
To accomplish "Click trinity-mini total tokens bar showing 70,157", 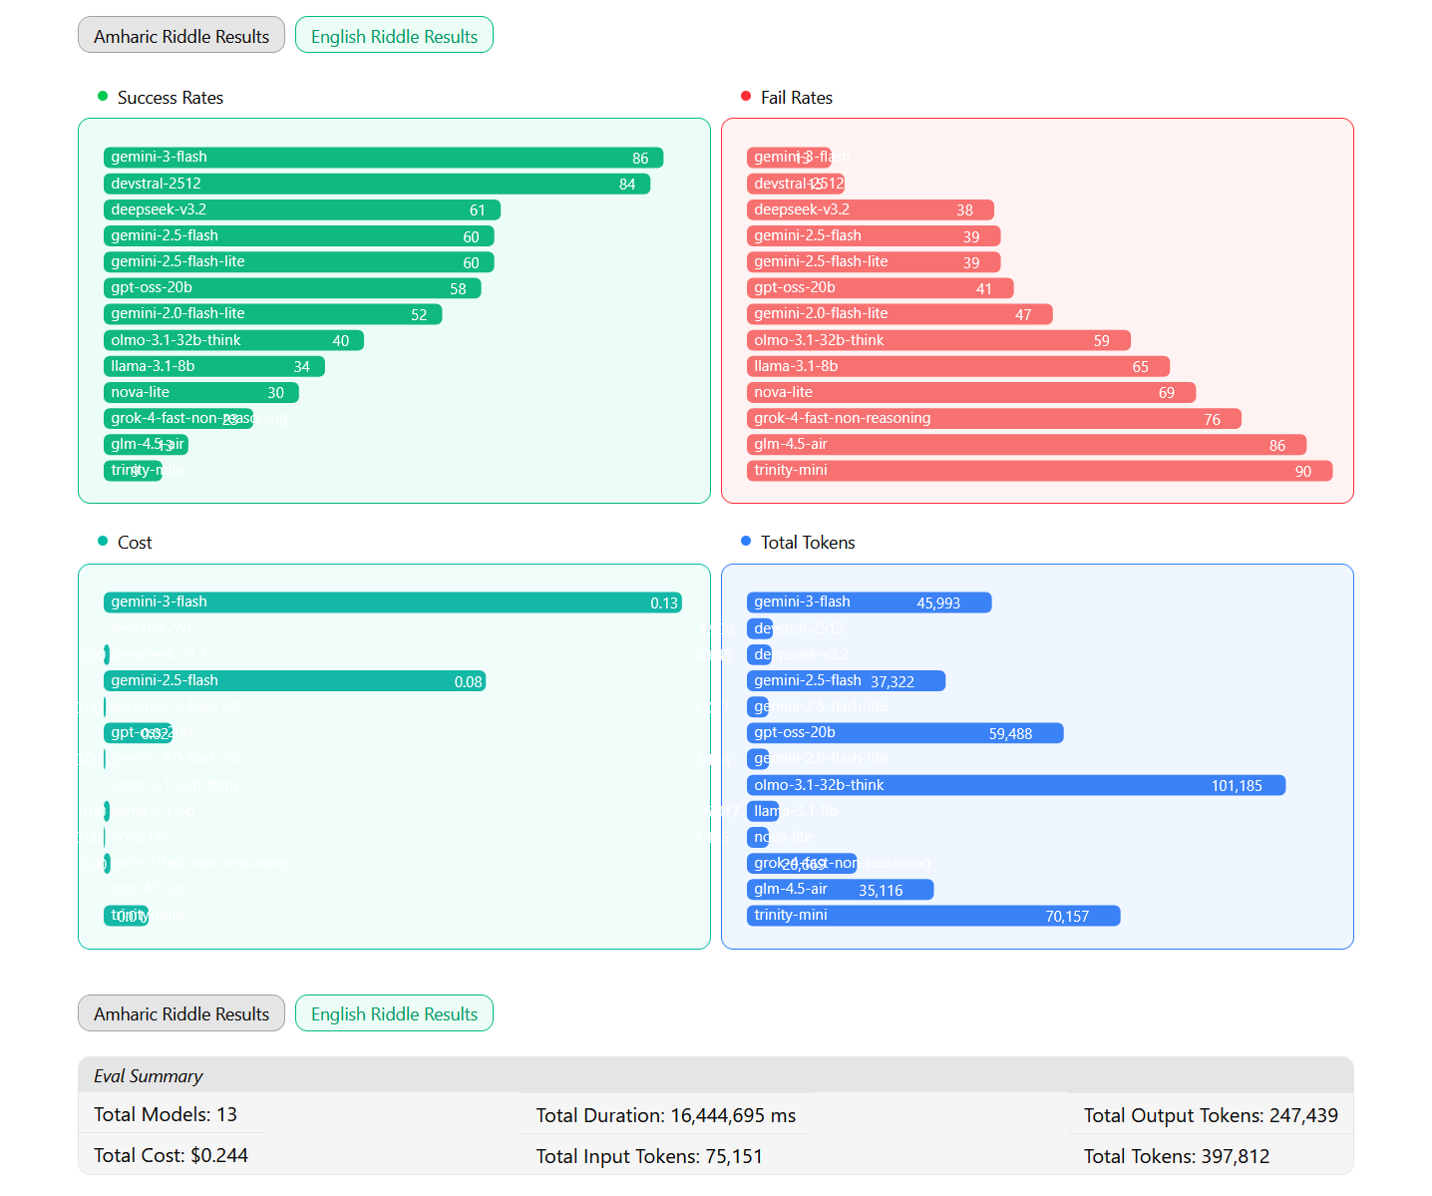I will [933, 916].
